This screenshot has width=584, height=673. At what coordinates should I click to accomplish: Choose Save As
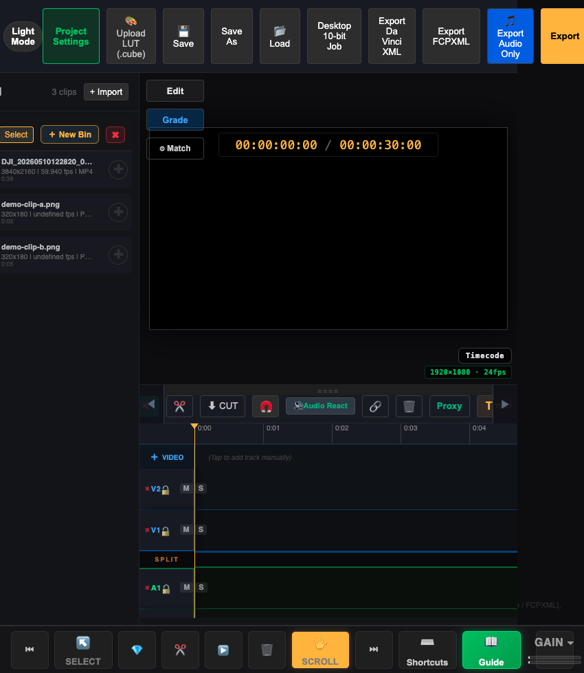point(232,36)
